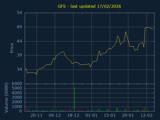
Task: Click the 'Price' axis title
Action: (x=12, y=48)
